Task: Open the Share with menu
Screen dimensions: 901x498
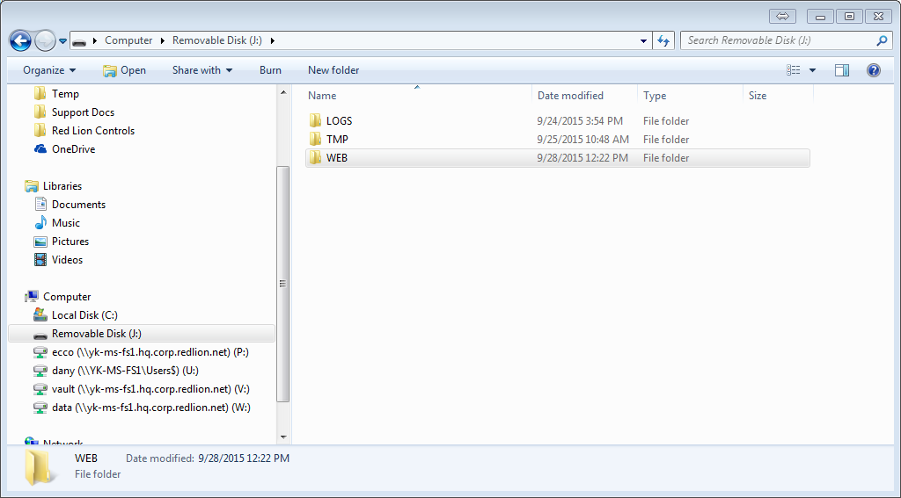Action: tap(202, 70)
